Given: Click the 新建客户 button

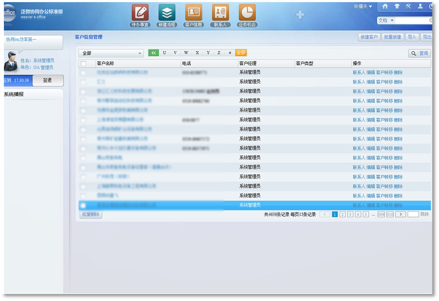Looking at the screenshot, I should pos(369,37).
